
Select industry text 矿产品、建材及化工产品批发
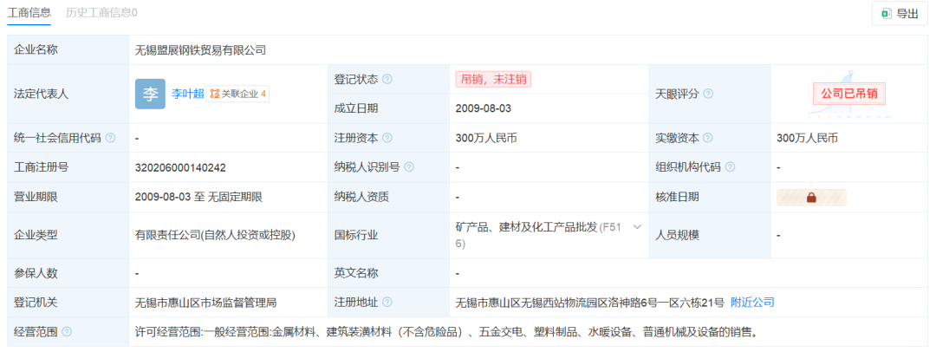tap(526, 226)
